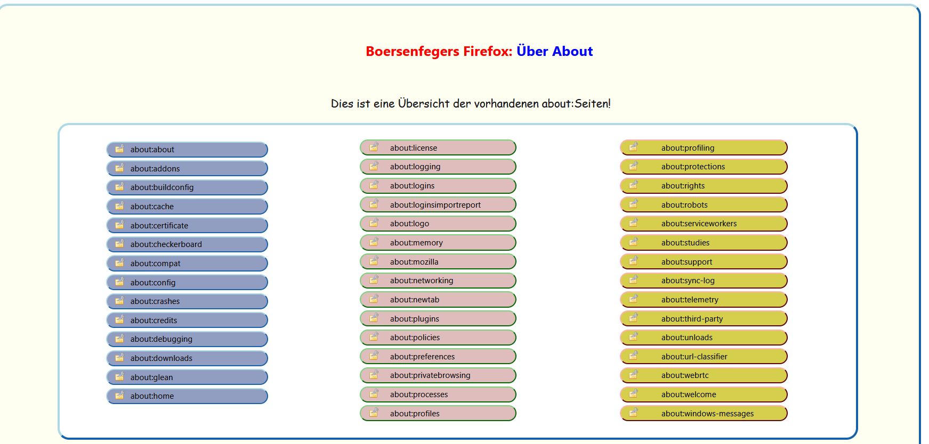Click the about:logins button
The width and height of the screenshot is (929, 444).
438,186
